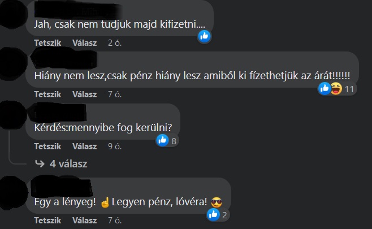Like the 'Hiány nem lesz' comment via Tetszik
Image resolution: width=372 pixels, height=229 pixels.
tap(47, 94)
